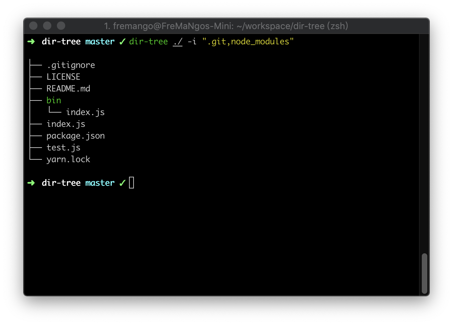453x325 pixels.
Task: Click the zoom window button
Action: click(x=61, y=26)
